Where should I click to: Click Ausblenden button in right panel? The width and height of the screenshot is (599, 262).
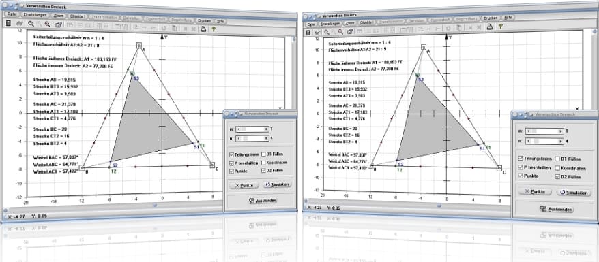click(556, 209)
